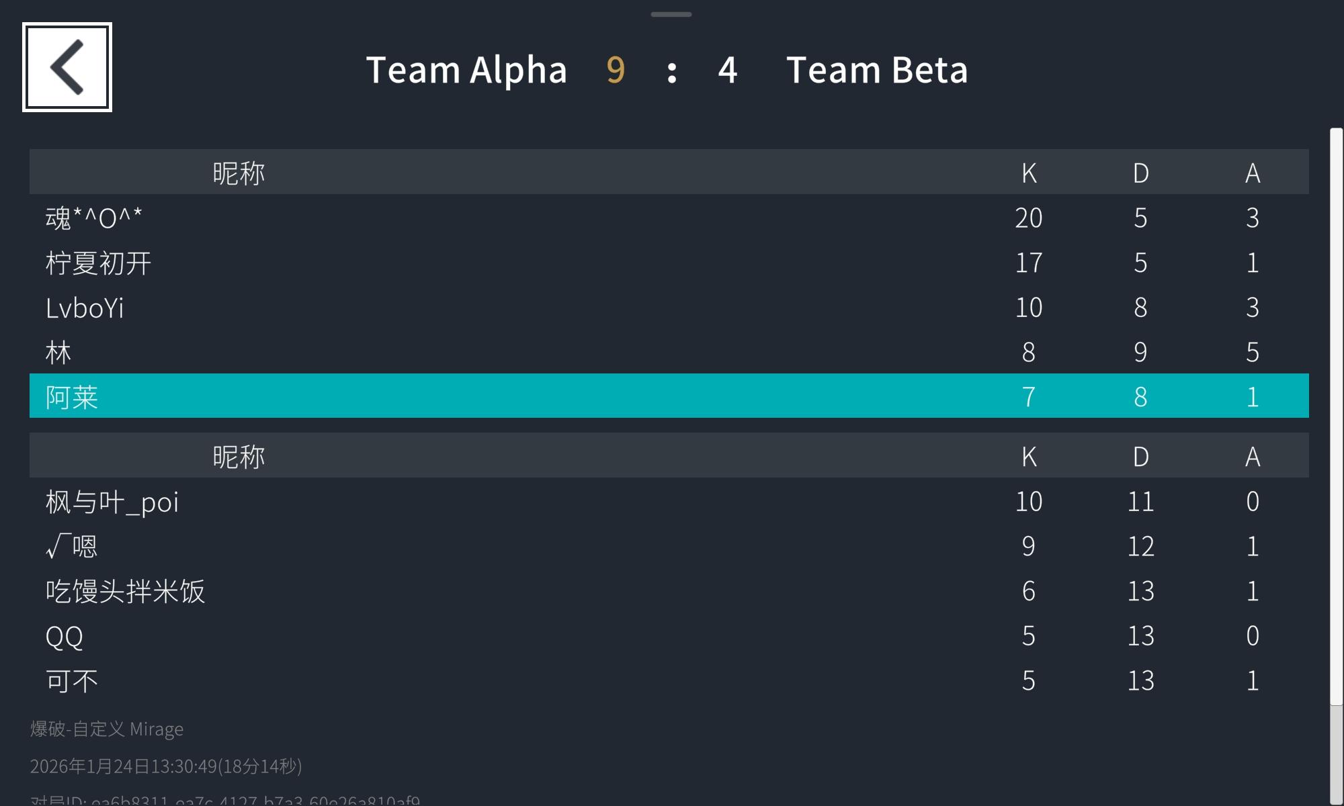Select the LvboYi player row
Viewport: 1344px width, 806px height.
(669, 308)
